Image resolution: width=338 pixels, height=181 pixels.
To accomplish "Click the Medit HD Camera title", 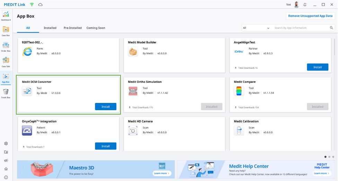I will [140, 121].
